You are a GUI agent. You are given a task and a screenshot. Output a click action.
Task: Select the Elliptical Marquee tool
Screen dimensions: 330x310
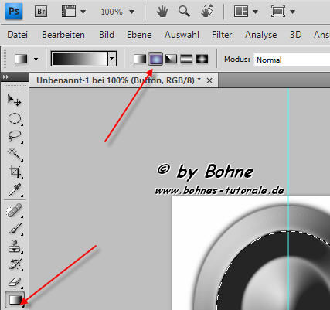pyautogui.click(x=15, y=118)
